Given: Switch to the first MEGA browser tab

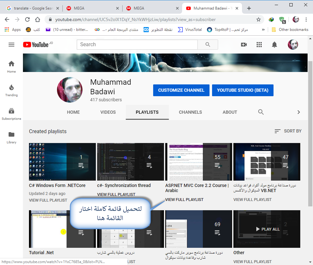Looking at the screenshot, I should [93, 8].
